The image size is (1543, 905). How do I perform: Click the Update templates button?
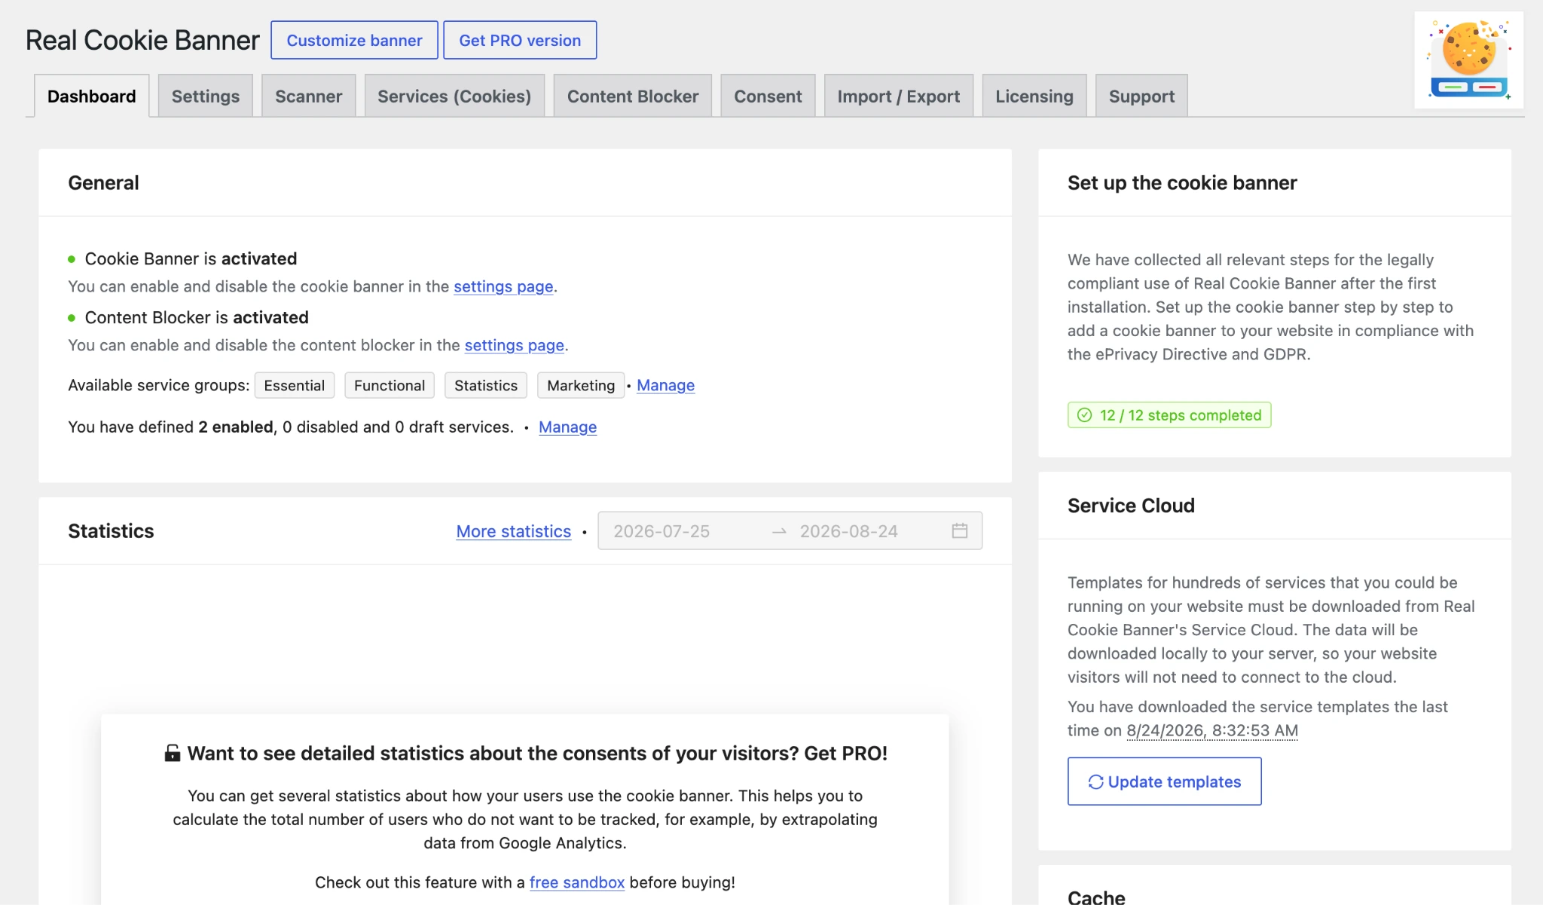[x=1164, y=781]
